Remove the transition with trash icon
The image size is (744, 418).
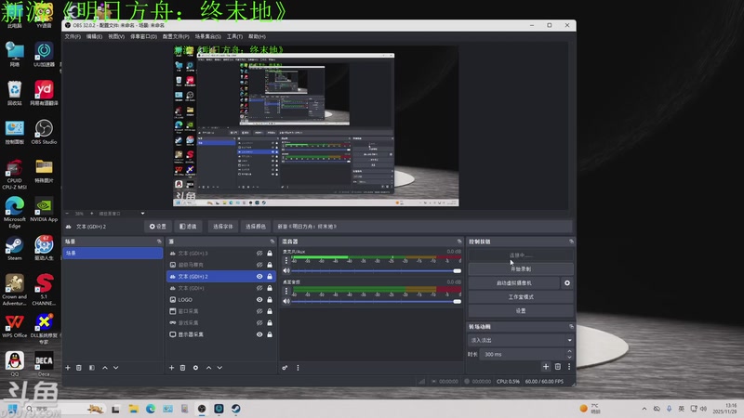558,366
